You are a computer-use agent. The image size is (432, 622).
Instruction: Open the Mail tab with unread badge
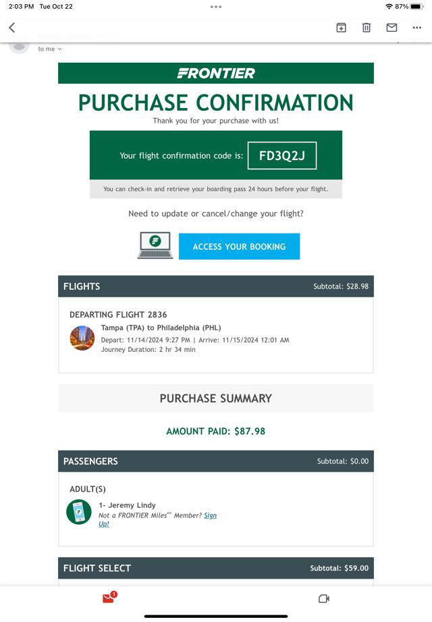[109, 598]
